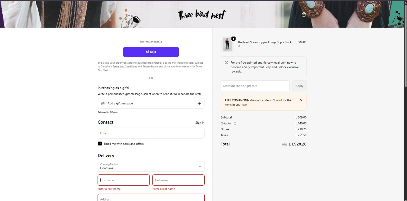
Task: Click the Discount code or gift card field
Action: (255, 86)
